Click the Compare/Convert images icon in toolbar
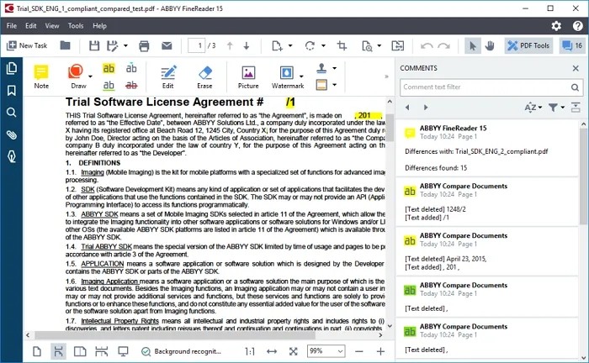The image size is (589, 363). (397, 45)
